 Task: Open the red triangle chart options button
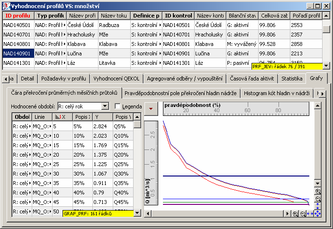pos(151,109)
